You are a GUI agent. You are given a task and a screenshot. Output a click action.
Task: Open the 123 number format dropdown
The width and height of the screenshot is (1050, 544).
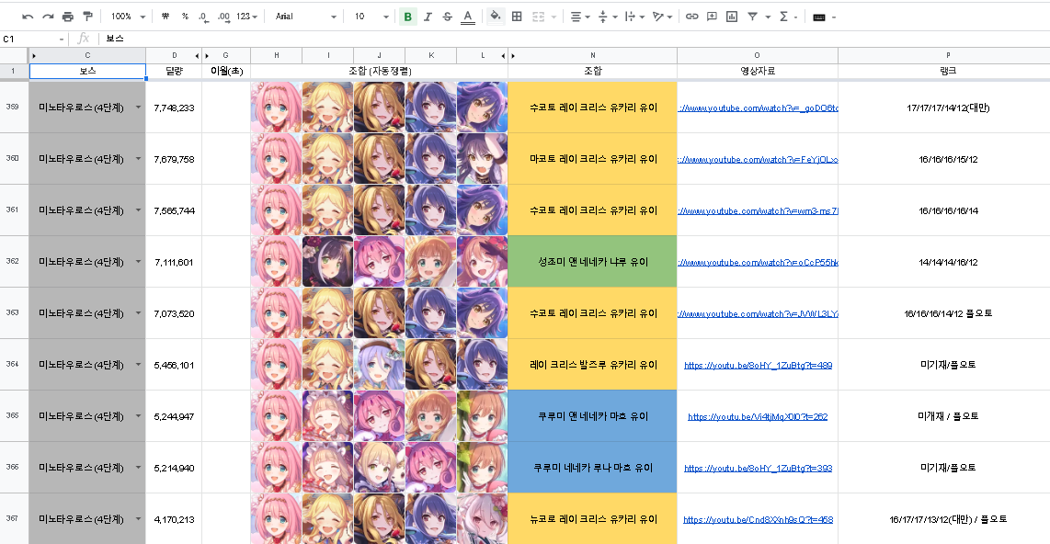pyautogui.click(x=246, y=17)
